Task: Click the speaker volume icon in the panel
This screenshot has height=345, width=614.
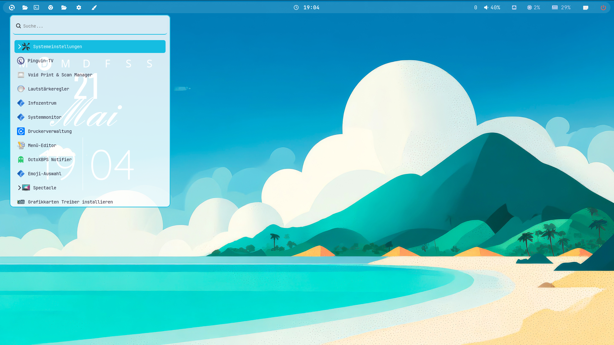Action: click(486, 7)
